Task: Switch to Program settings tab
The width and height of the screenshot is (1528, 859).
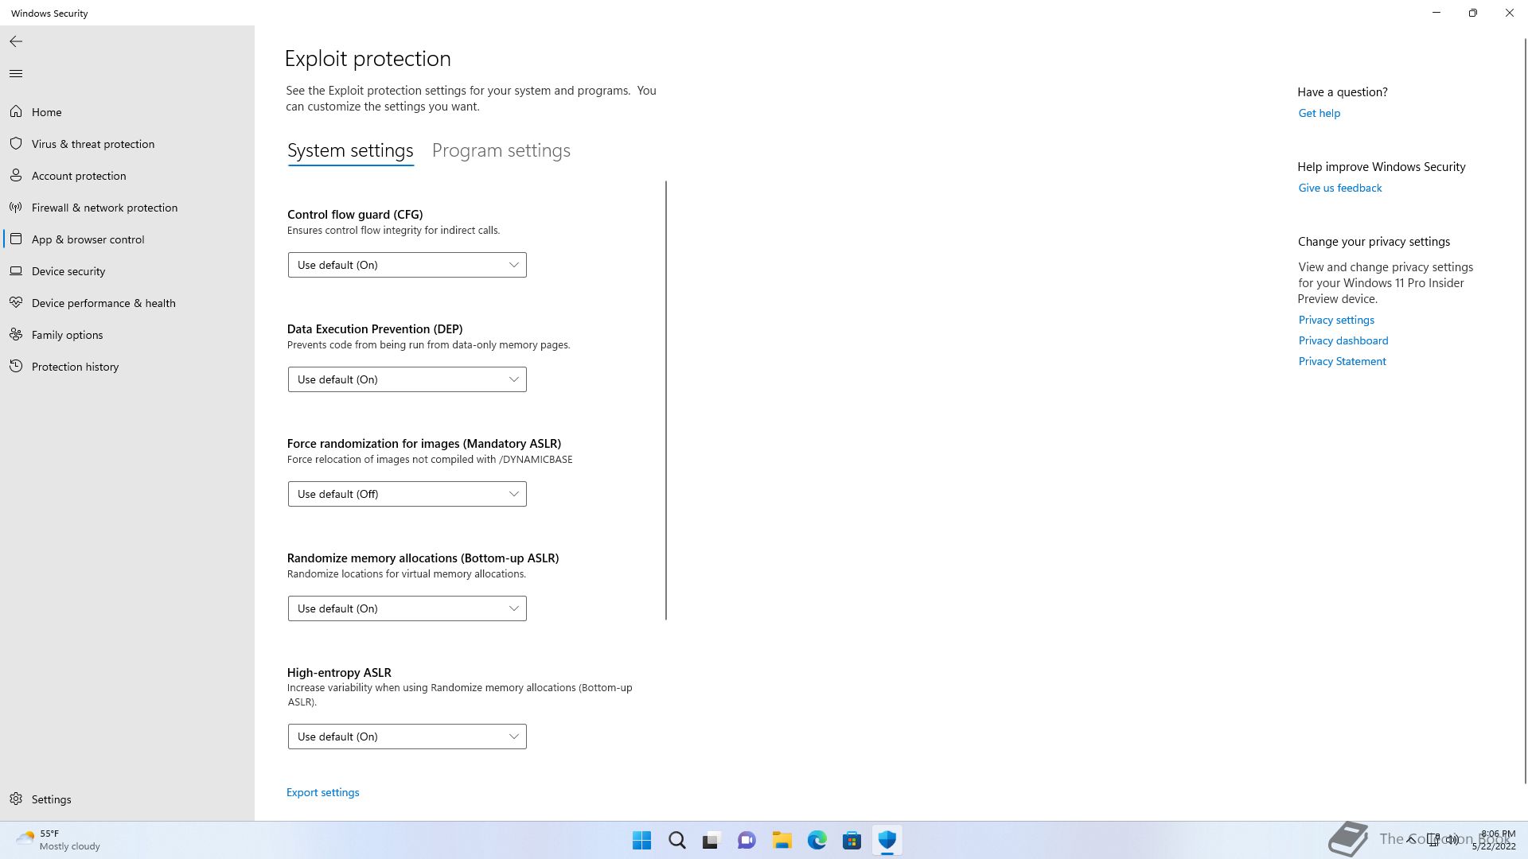Action: pyautogui.click(x=501, y=150)
